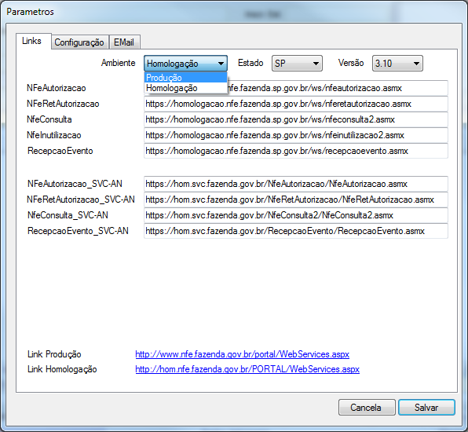
Task: Expand the Versão 3.10 dropdown
Action: [x=397, y=64]
